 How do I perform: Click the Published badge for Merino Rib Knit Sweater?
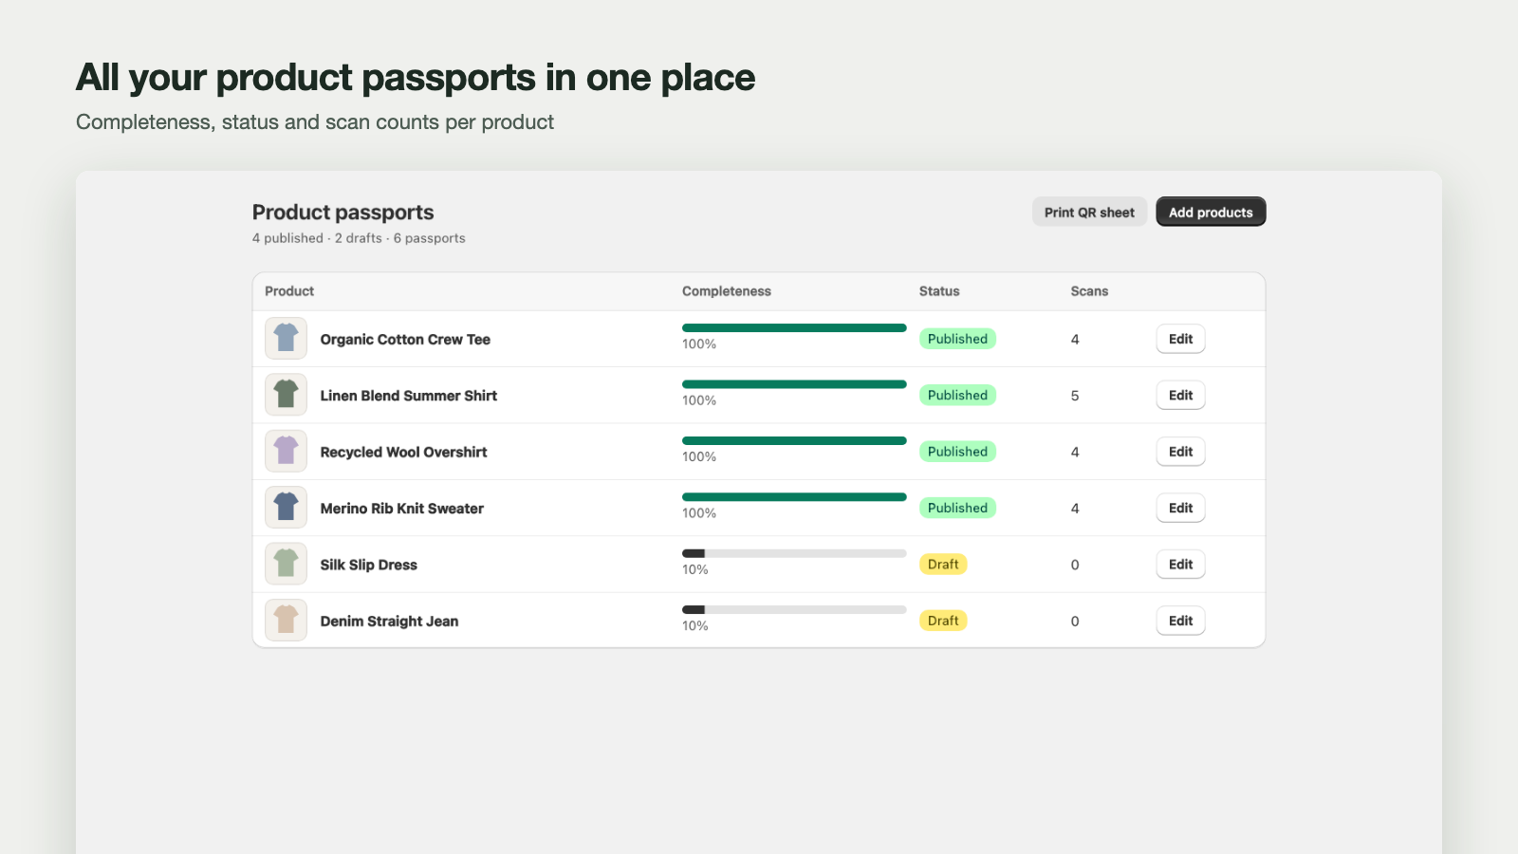pos(957,508)
